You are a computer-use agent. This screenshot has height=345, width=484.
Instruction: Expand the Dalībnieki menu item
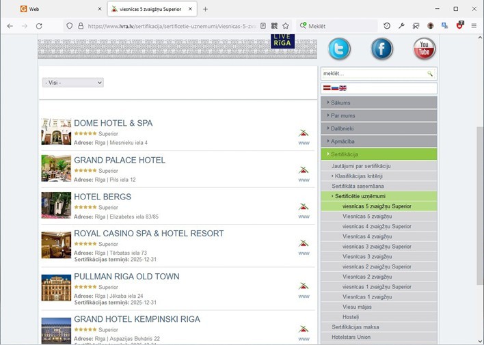click(x=379, y=128)
